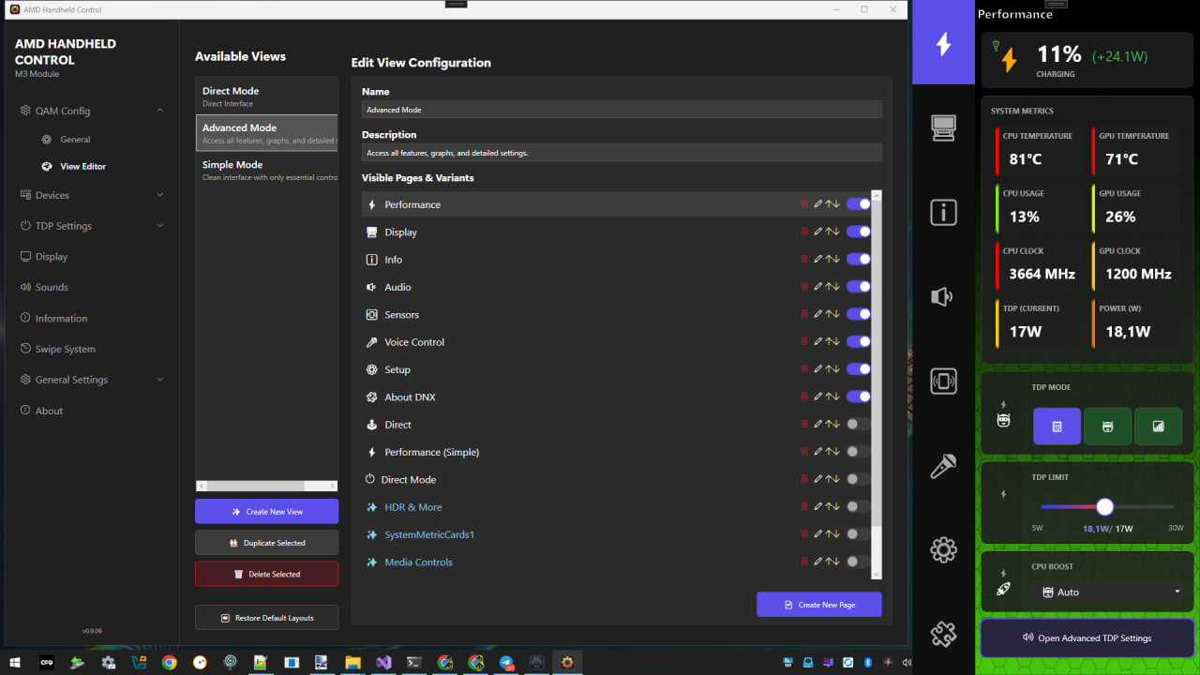Turn off the Audio page toggle
The image size is (1200, 675).
pyautogui.click(x=858, y=287)
